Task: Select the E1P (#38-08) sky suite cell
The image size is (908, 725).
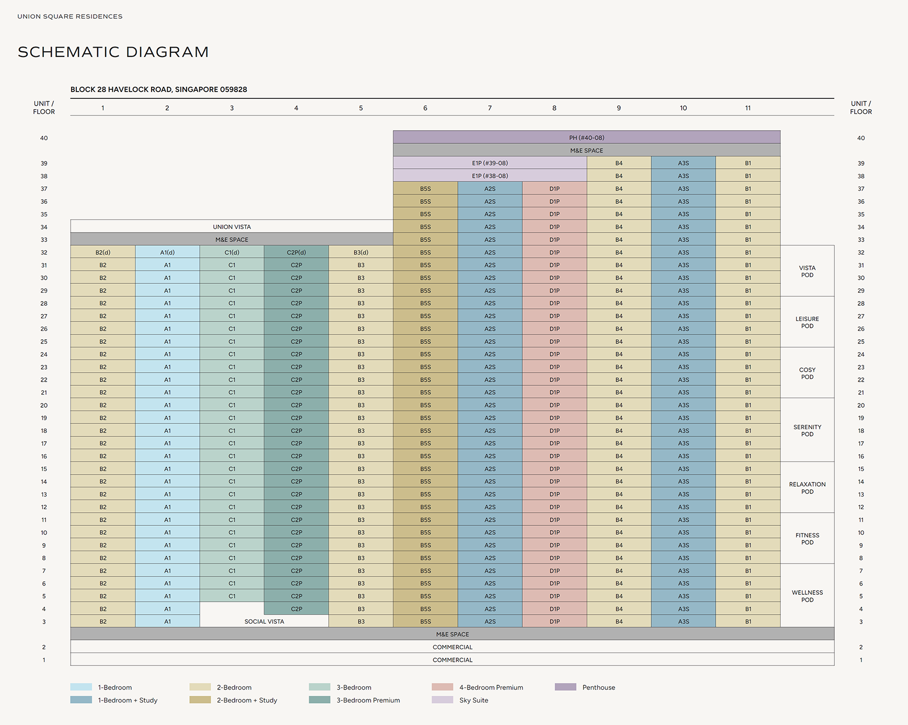Action: 489,176
